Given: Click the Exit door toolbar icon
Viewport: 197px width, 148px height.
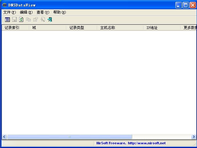Looking at the screenshot, I should coord(50,19).
